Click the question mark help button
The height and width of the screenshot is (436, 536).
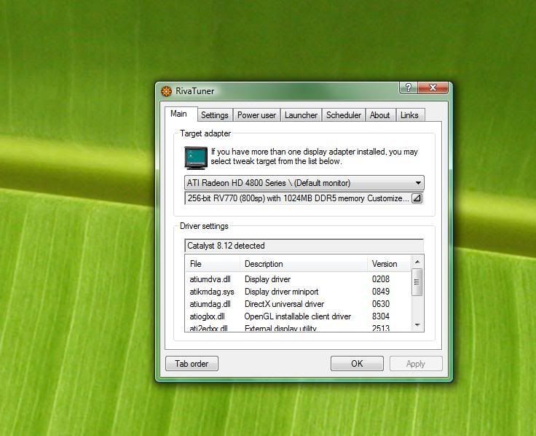pyautogui.click(x=409, y=87)
